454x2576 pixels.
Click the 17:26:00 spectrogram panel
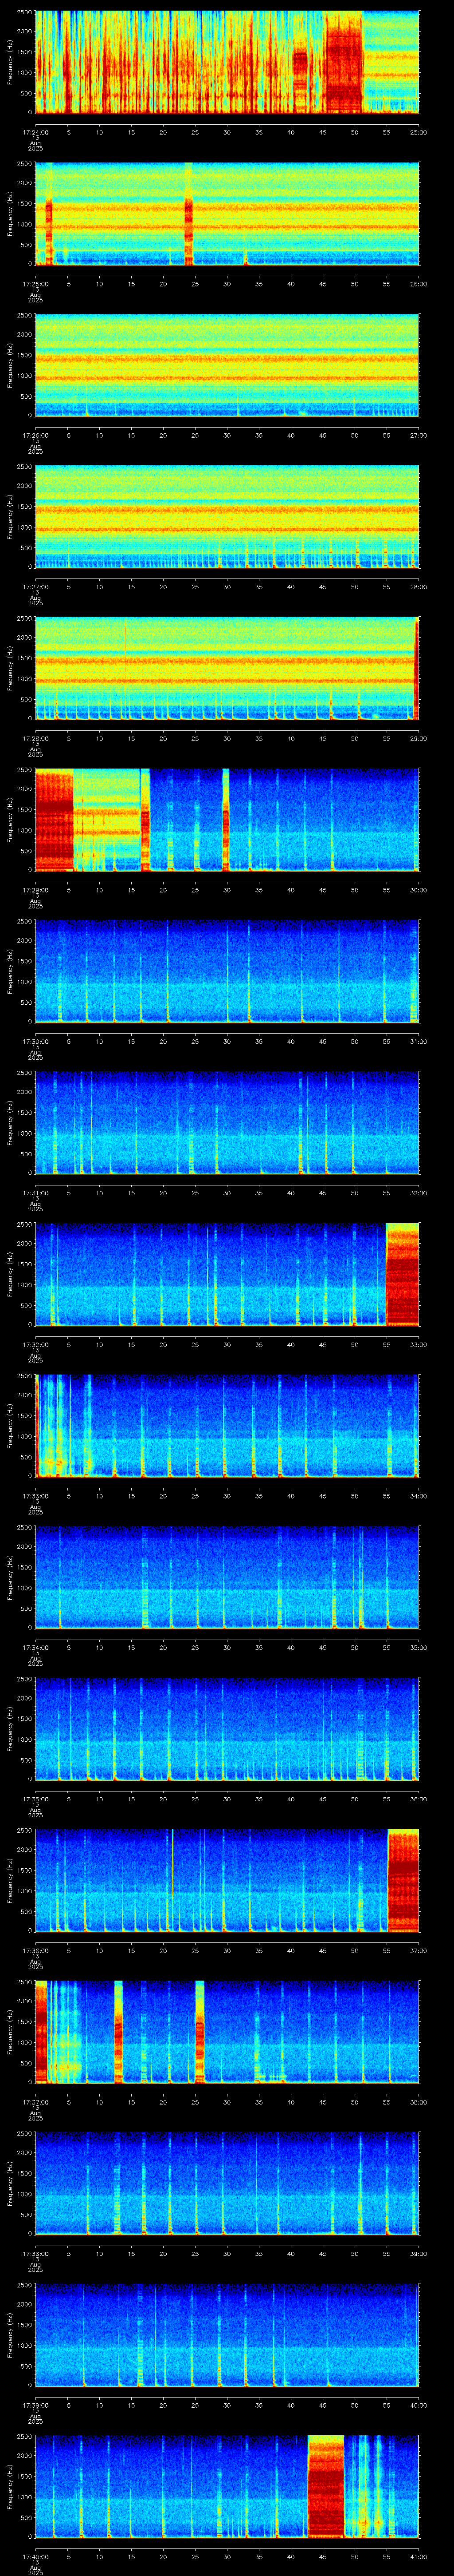(227, 365)
